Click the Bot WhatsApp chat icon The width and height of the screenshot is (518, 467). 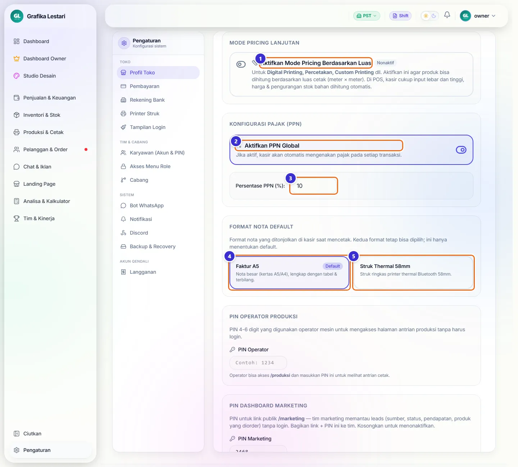coord(123,205)
